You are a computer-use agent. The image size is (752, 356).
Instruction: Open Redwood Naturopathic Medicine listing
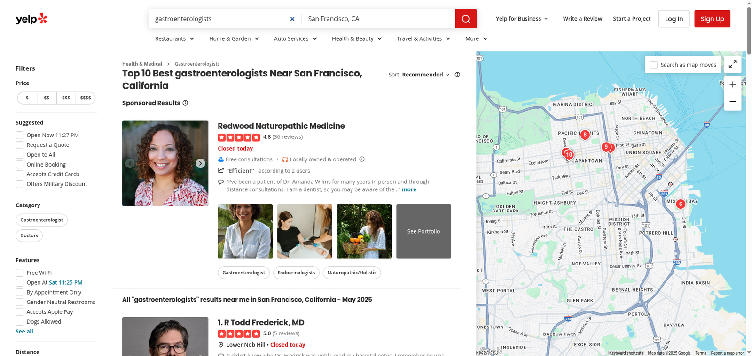click(x=281, y=126)
